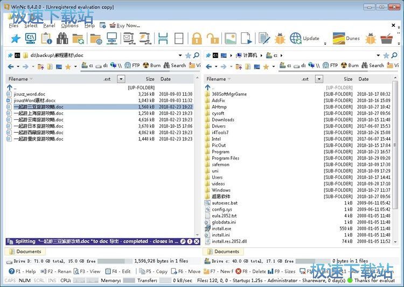This screenshot has width=404, height=287.
Task: Click the document edit pencil icon
Action: coord(264,39)
